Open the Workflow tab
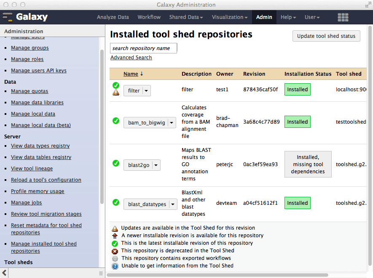The height and width of the screenshot is (278, 373). 149,17
